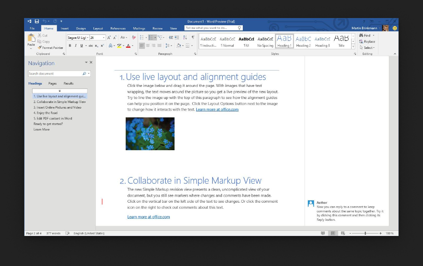This screenshot has width=423, height=266.
Task: Expand the Styles gallery with the More arrow
Action: click(x=353, y=47)
